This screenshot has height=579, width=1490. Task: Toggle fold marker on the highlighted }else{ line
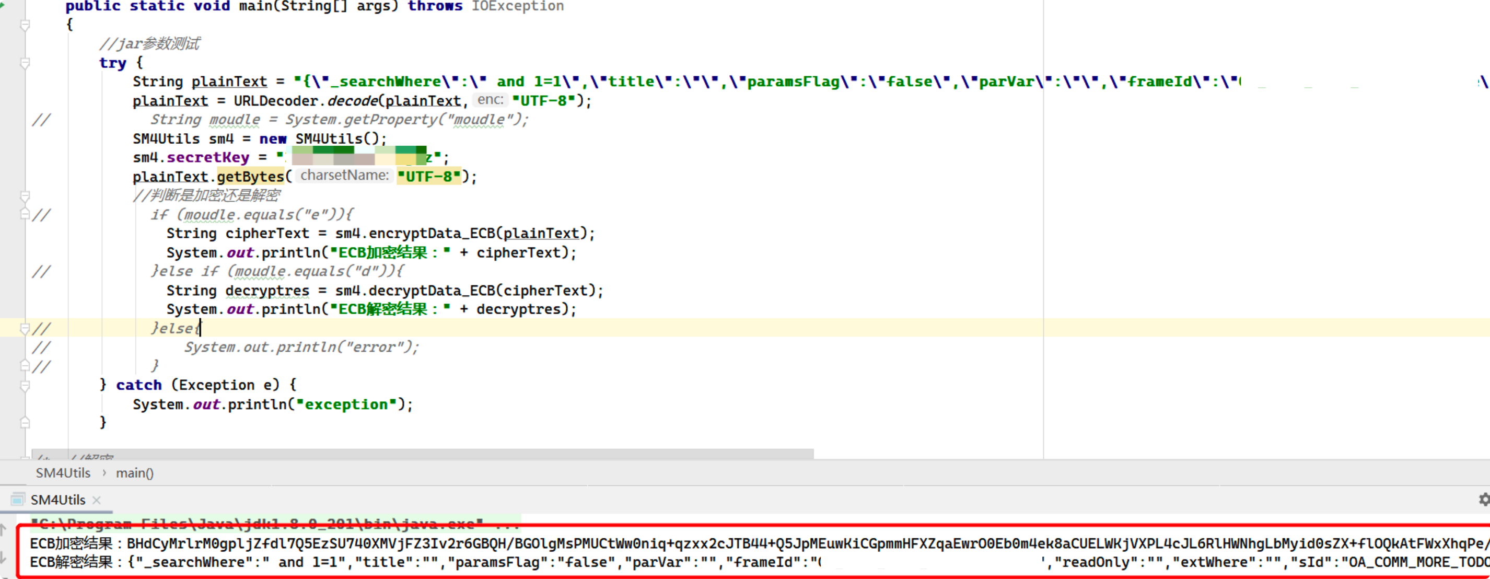pos(25,329)
